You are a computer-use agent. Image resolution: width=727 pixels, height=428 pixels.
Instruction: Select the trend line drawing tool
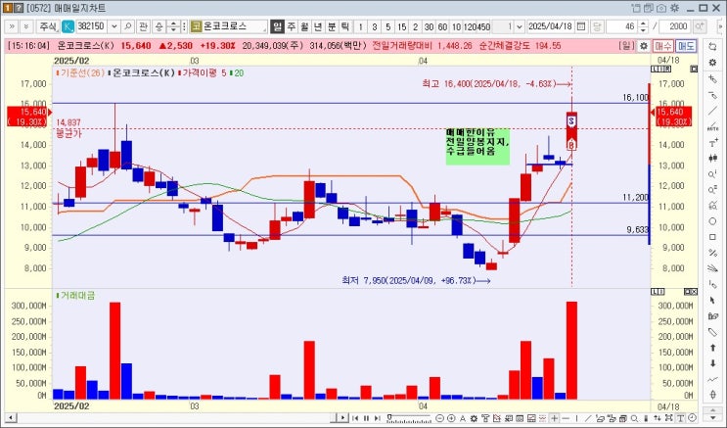coord(712,111)
